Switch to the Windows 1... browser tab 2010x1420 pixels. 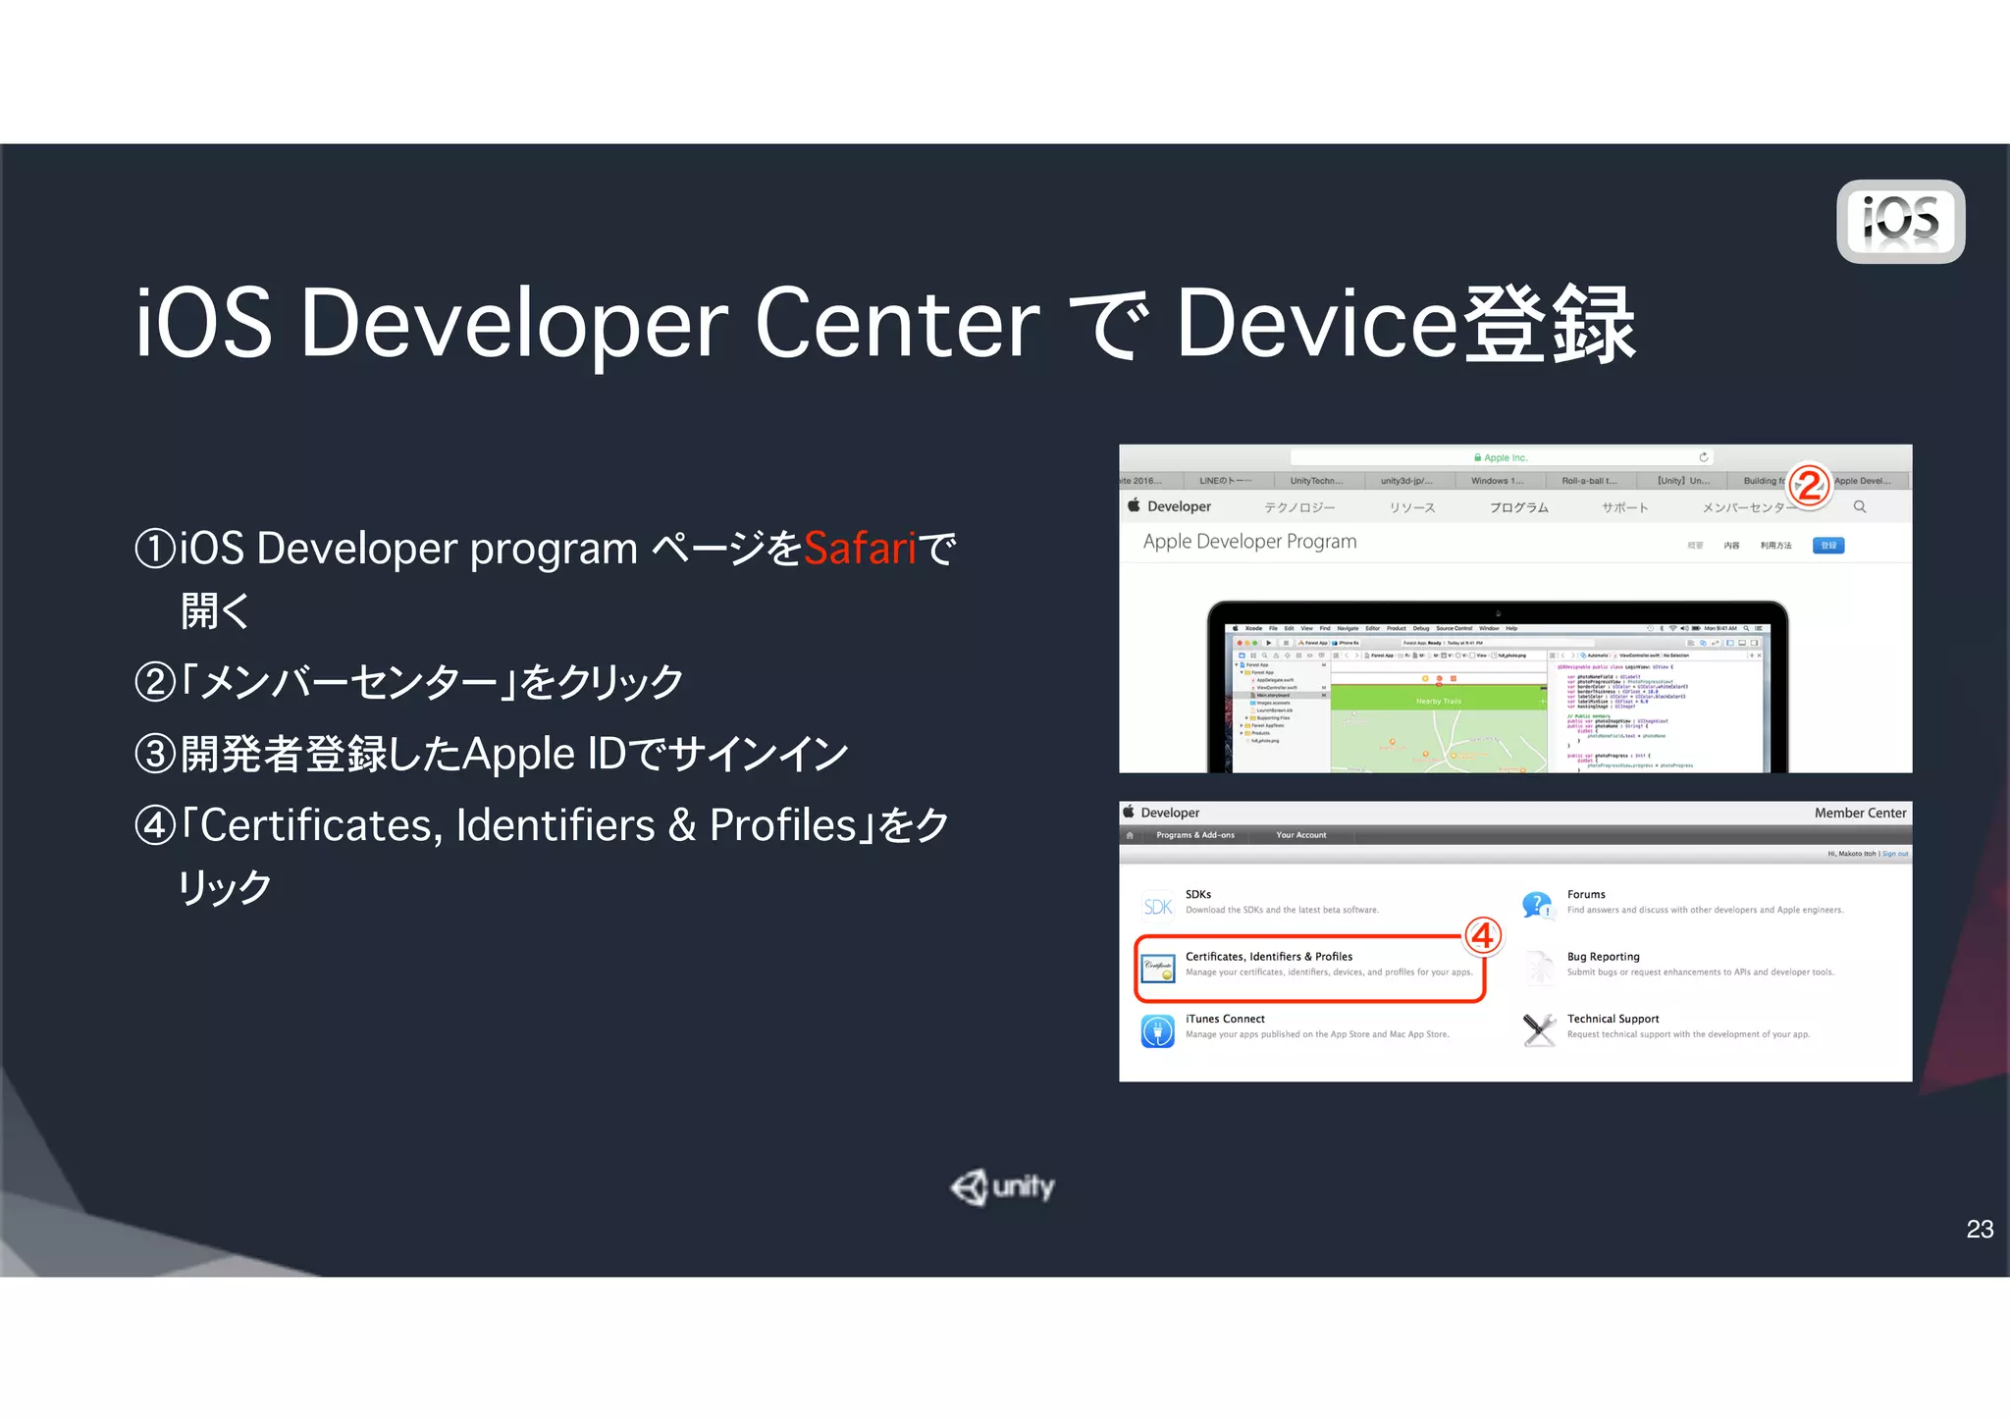(x=1497, y=481)
